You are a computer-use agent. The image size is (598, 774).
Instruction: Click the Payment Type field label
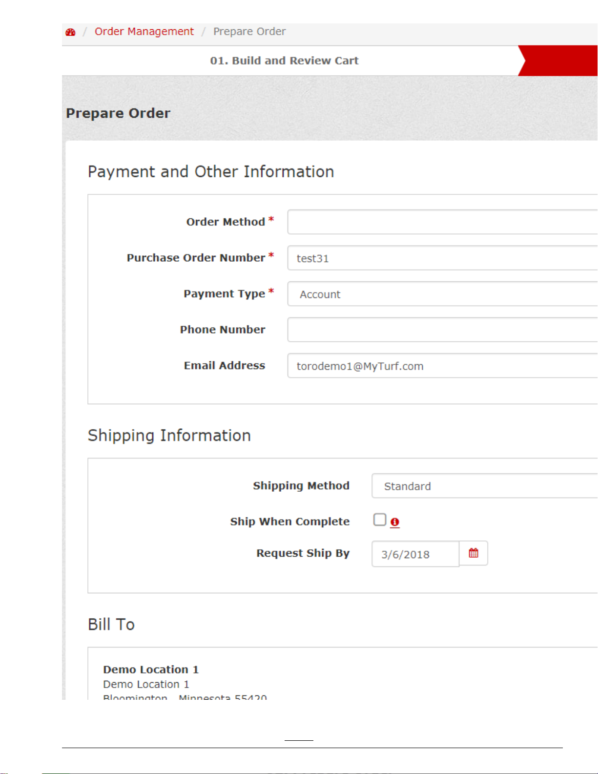224,294
